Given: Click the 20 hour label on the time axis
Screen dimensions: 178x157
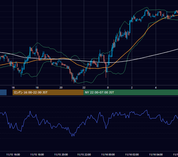Looking at the screenshot, I should [x=61, y=88].
